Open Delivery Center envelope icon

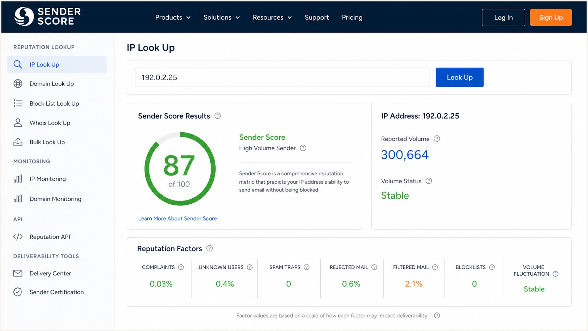click(18, 273)
